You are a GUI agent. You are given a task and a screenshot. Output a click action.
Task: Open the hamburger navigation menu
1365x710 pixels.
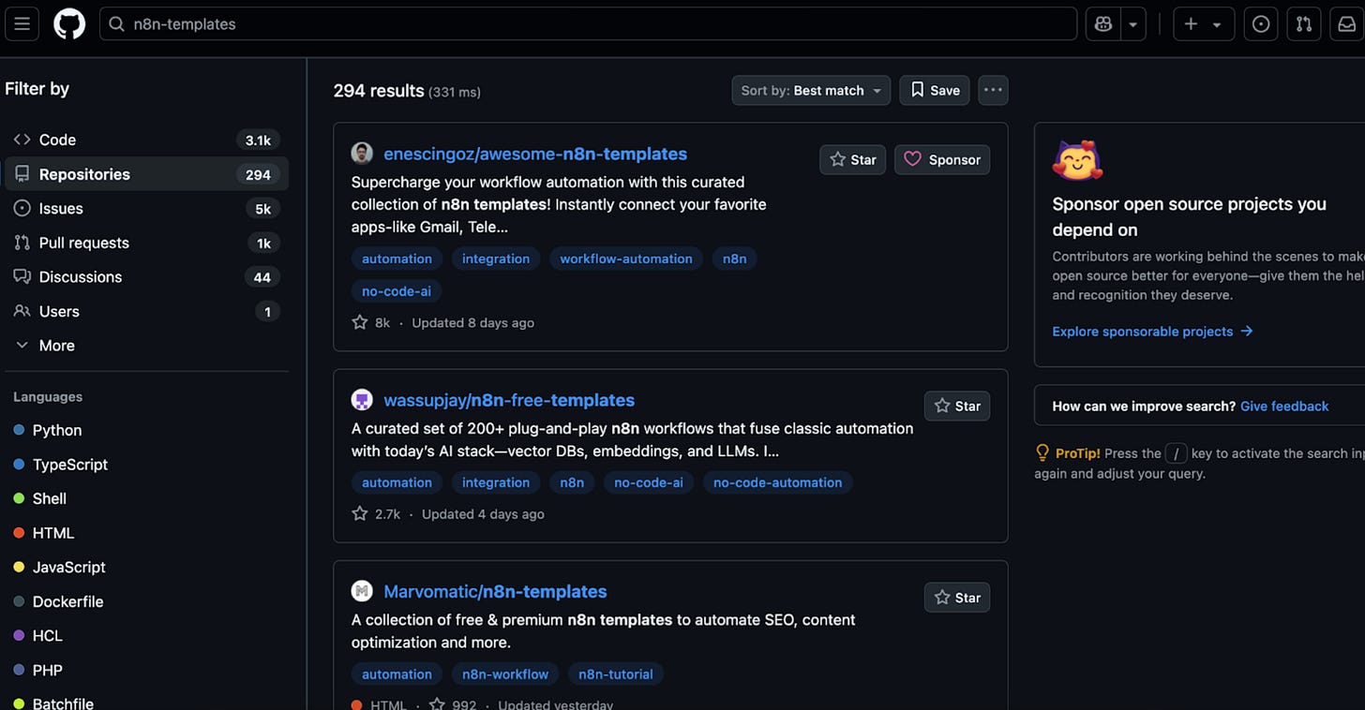22,24
